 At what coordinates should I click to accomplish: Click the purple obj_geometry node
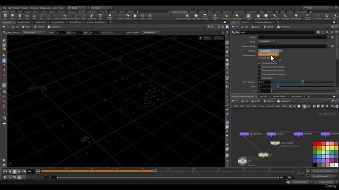[244, 134]
